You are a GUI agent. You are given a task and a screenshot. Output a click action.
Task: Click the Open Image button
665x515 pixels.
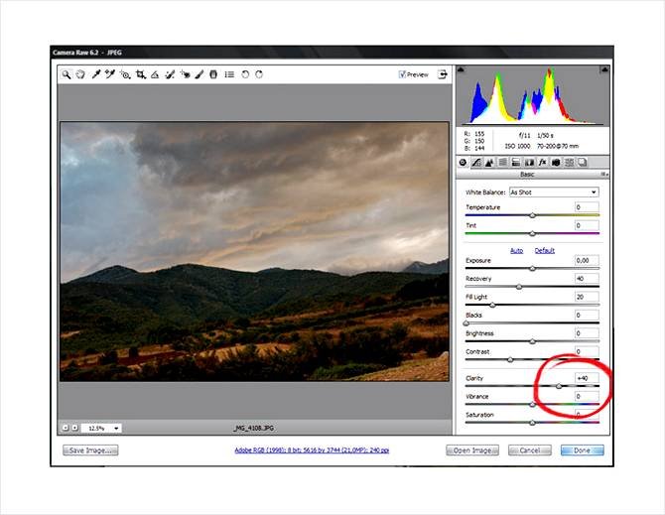[x=471, y=450]
